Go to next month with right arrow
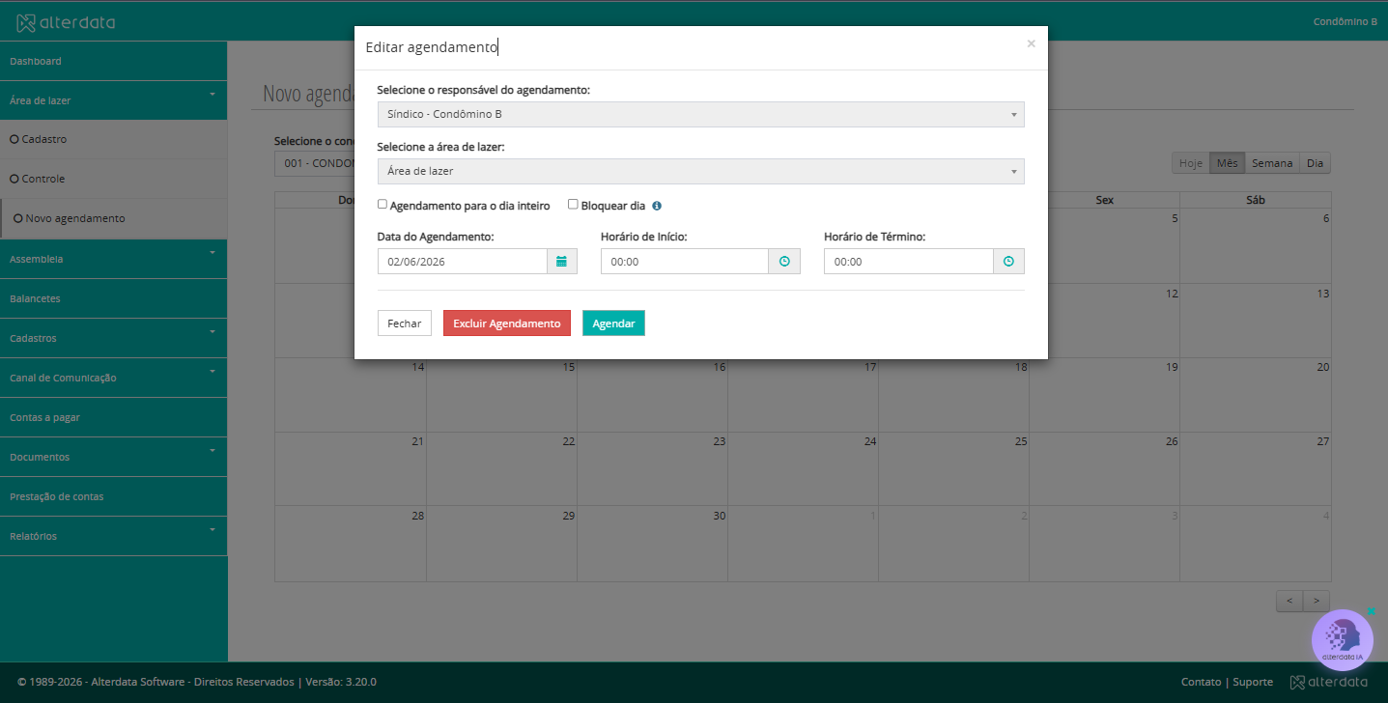The height and width of the screenshot is (703, 1388). (x=1317, y=601)
